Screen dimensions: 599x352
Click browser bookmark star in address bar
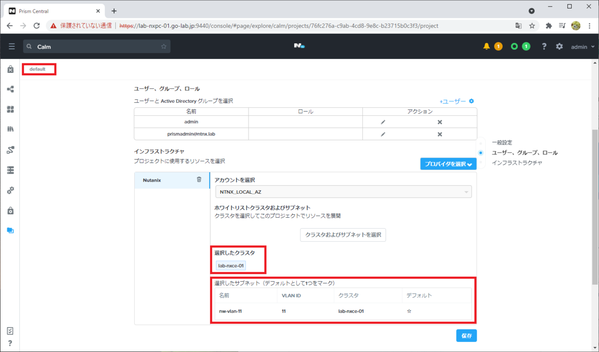coord(532,25)
